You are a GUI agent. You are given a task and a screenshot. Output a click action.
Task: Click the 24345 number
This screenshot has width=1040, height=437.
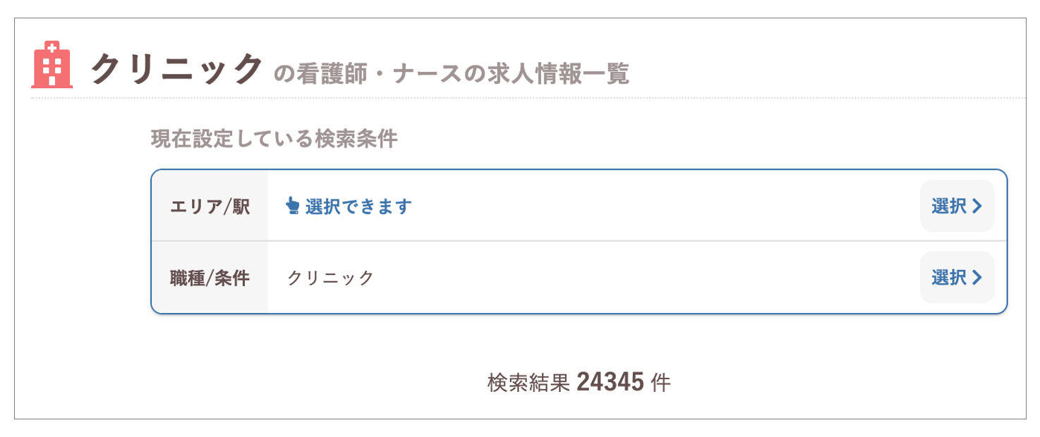(x=610, y=383)
